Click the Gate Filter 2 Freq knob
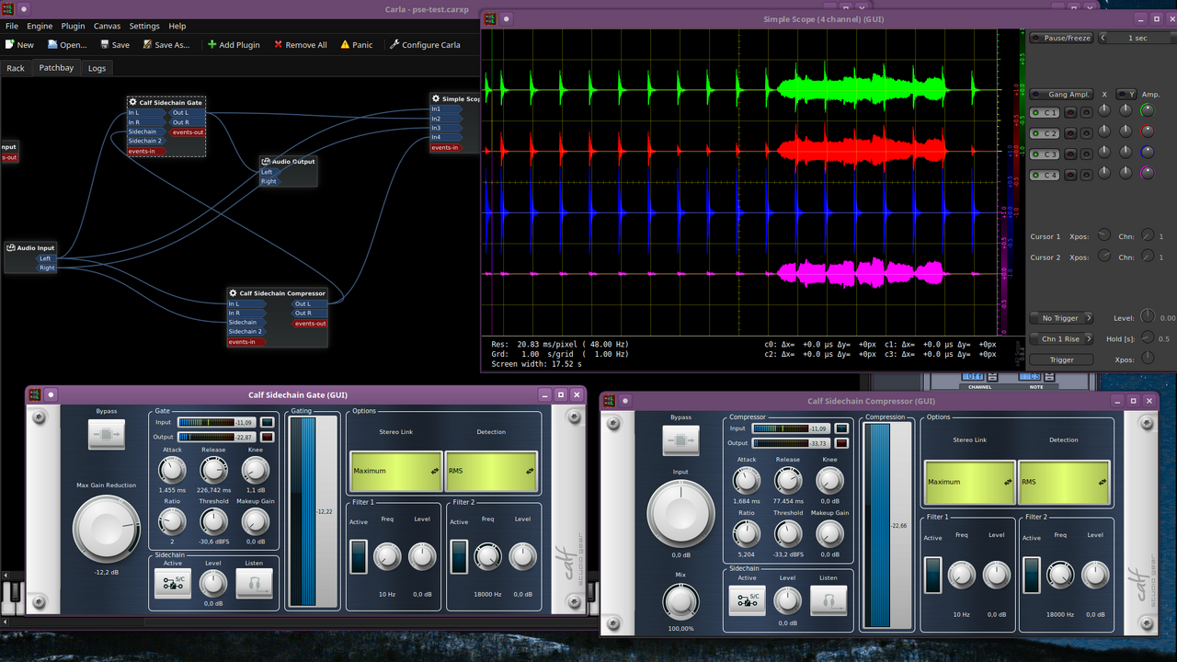 tap(488, 556)
